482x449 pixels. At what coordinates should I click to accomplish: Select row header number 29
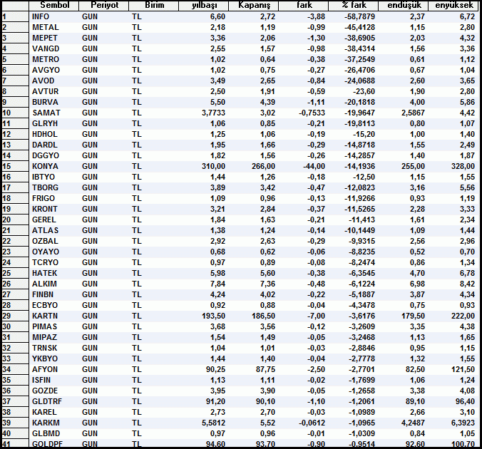pos(15,316)
